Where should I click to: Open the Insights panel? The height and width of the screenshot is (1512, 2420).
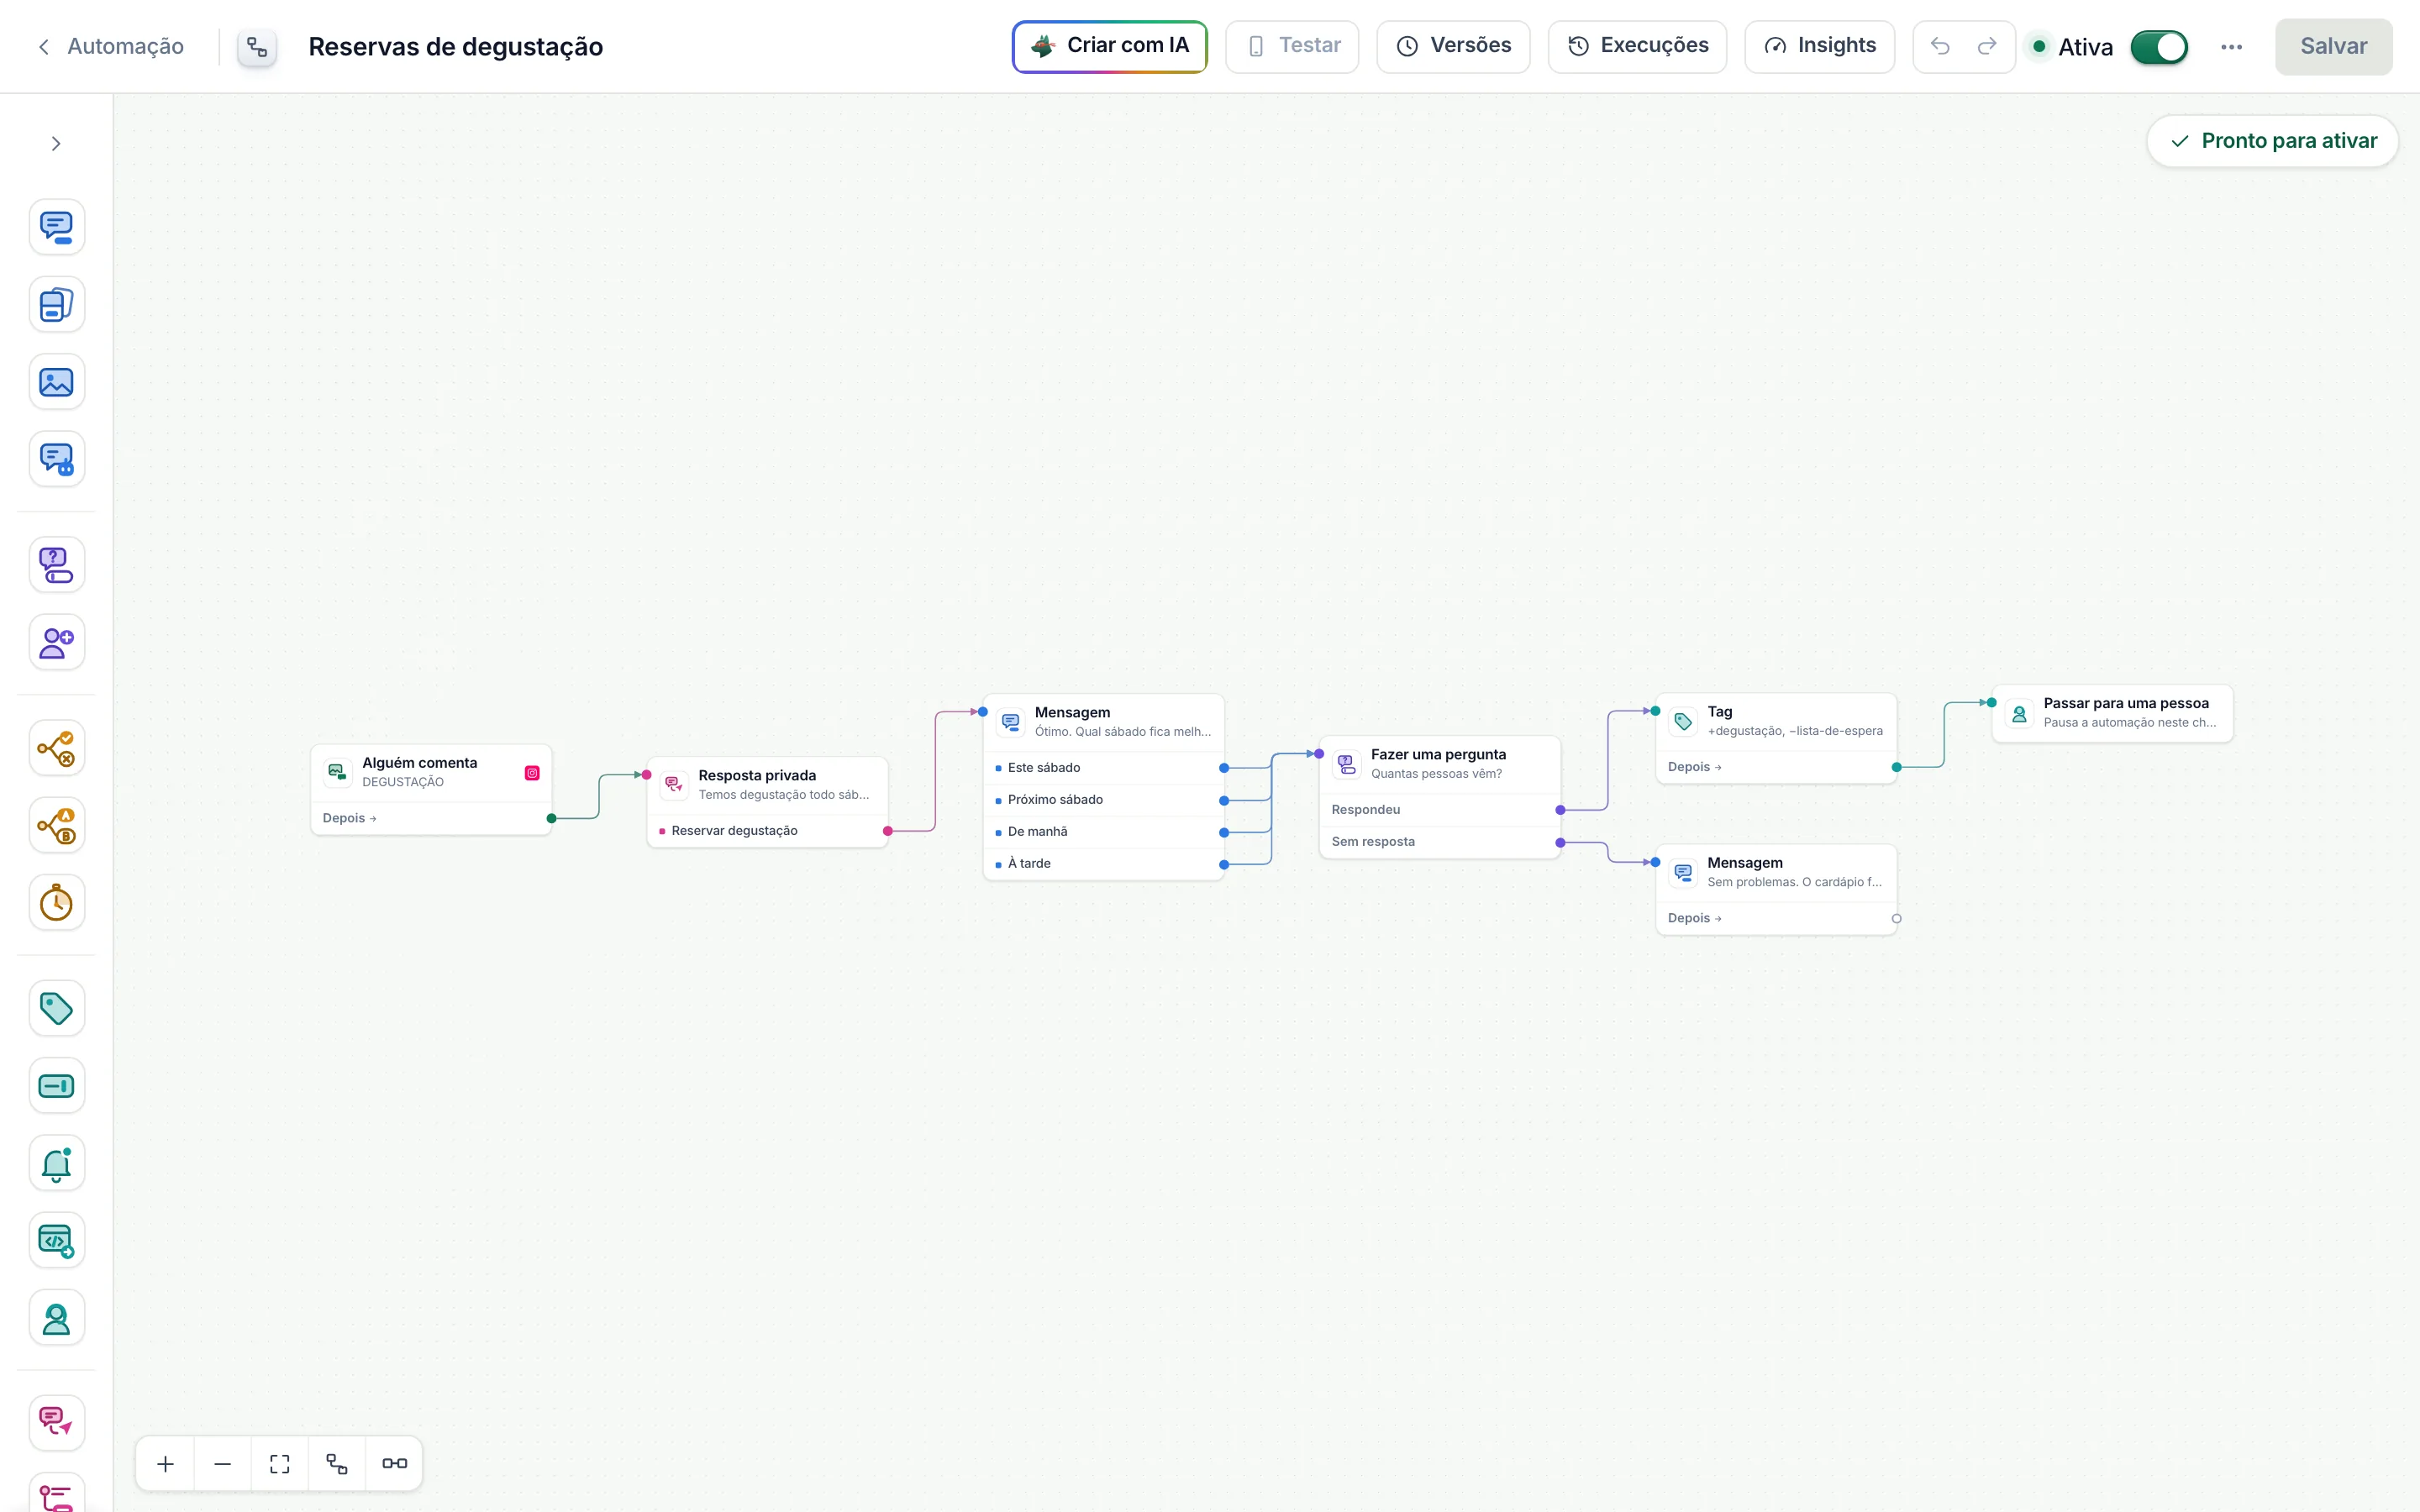pyautogui.click(x=1819, y=47)
